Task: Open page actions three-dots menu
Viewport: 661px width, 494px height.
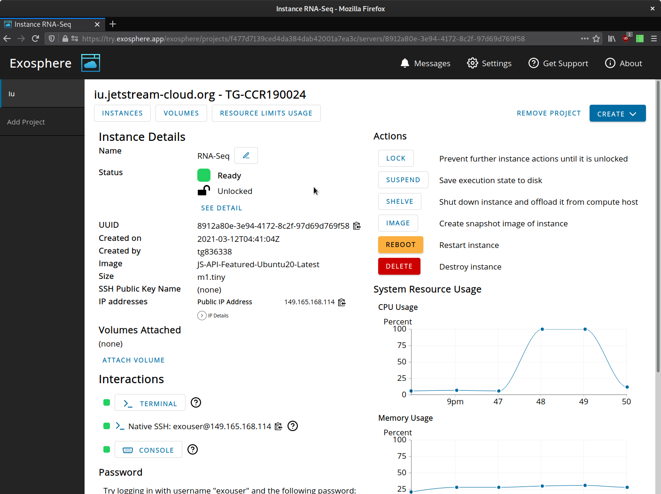Action: pos(585,39)
